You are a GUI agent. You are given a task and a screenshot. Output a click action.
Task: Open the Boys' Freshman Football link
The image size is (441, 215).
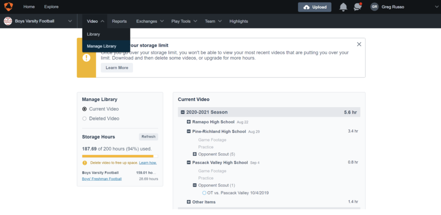click(102, 179)
